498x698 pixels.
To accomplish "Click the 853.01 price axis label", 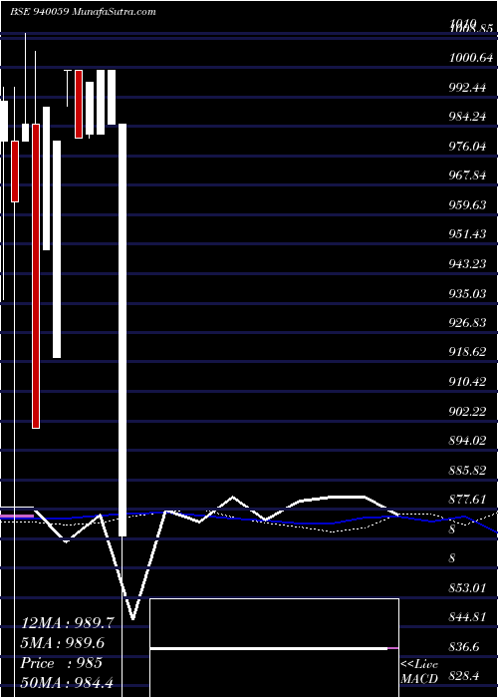I will point(468,588).
